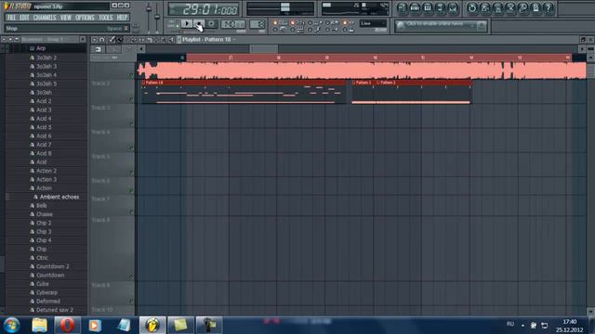Click the stop button in transport
Screen dimensions: 595x334
click(x=199, y=24)
